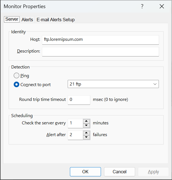Switch to the Server tab
The height and width of the screenshot is (180, 172).
pyautogui.click(x=12, y=19)
